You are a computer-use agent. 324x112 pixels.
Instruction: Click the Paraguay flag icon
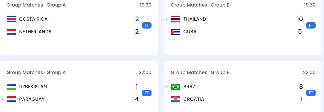pos(11,99)
